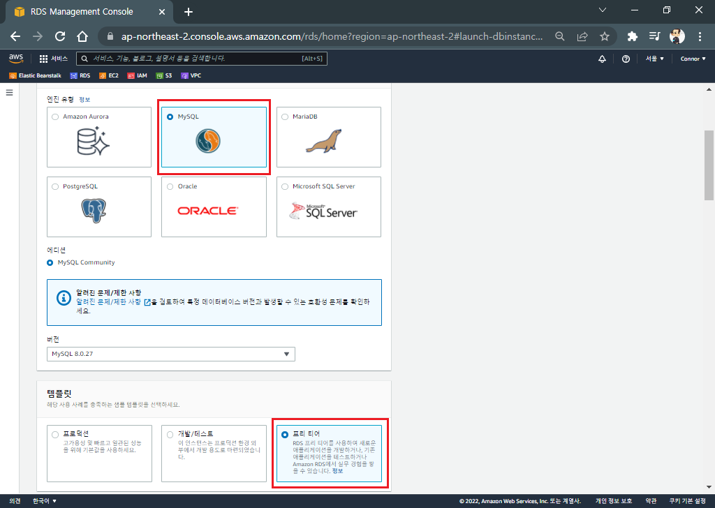Open the MySQL 8.0.27 version dropdown
This screenshot has height=508, width=715.
tap(171, 354)
